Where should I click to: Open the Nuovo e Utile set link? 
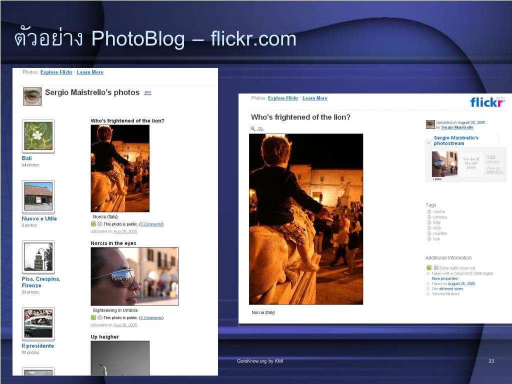click(39, 218)
